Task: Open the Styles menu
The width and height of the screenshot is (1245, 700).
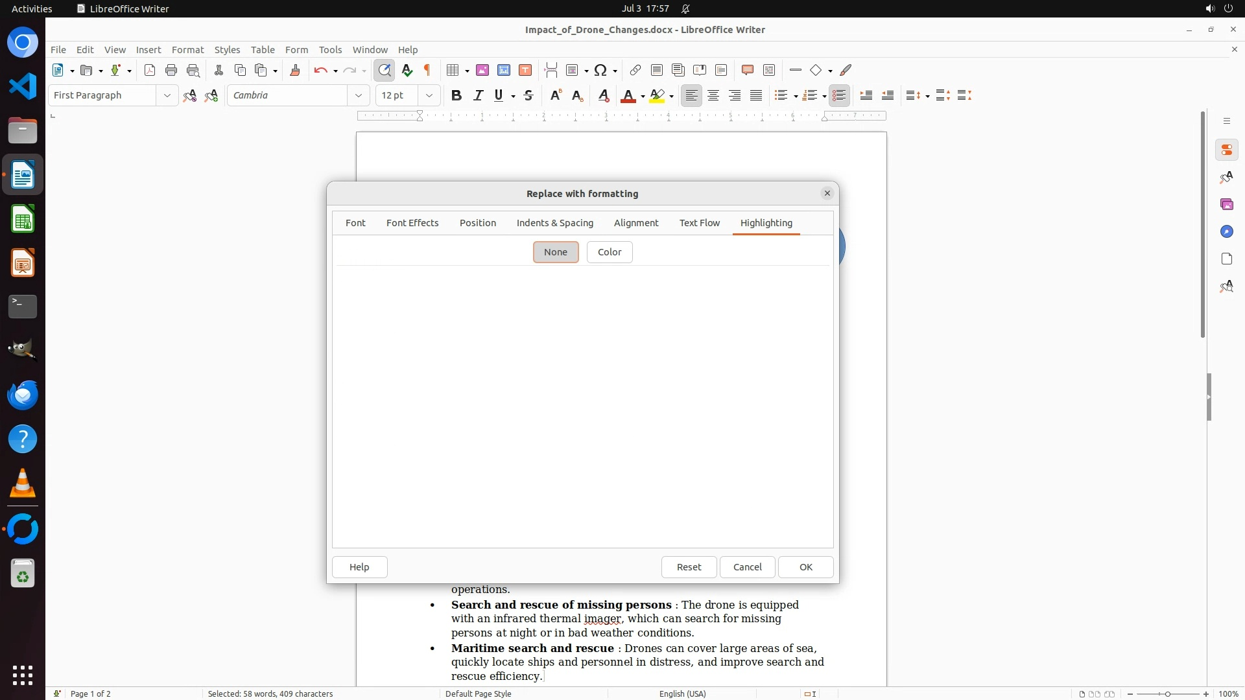Action: pyautogui.click(x=227, y=49)
